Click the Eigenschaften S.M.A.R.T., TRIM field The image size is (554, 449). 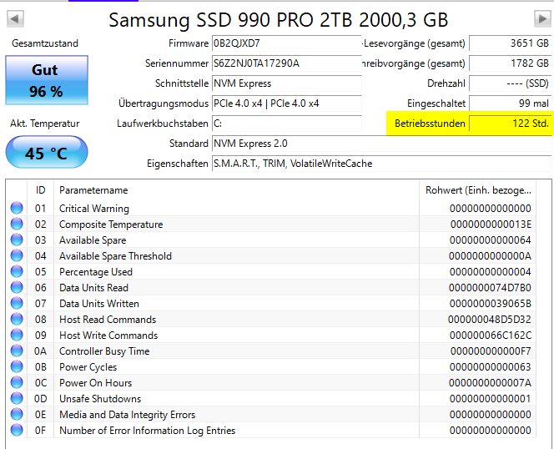pyautogui.click(x=381, y=164)
